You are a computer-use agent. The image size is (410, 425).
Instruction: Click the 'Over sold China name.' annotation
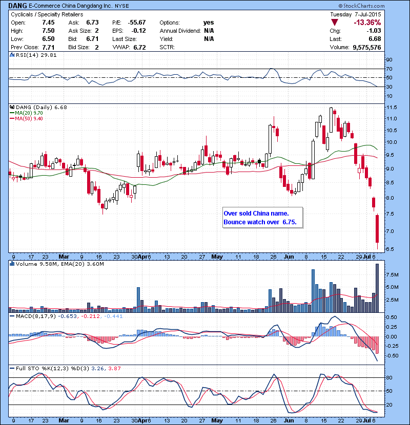(x=256, y=214)
